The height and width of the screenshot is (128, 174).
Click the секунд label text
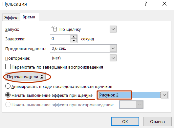point(88,39)
